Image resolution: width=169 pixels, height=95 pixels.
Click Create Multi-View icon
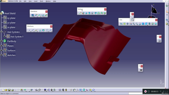click(143, 24)
